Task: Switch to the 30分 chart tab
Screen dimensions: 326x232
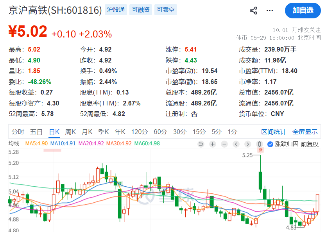Action: pos(180,132)
